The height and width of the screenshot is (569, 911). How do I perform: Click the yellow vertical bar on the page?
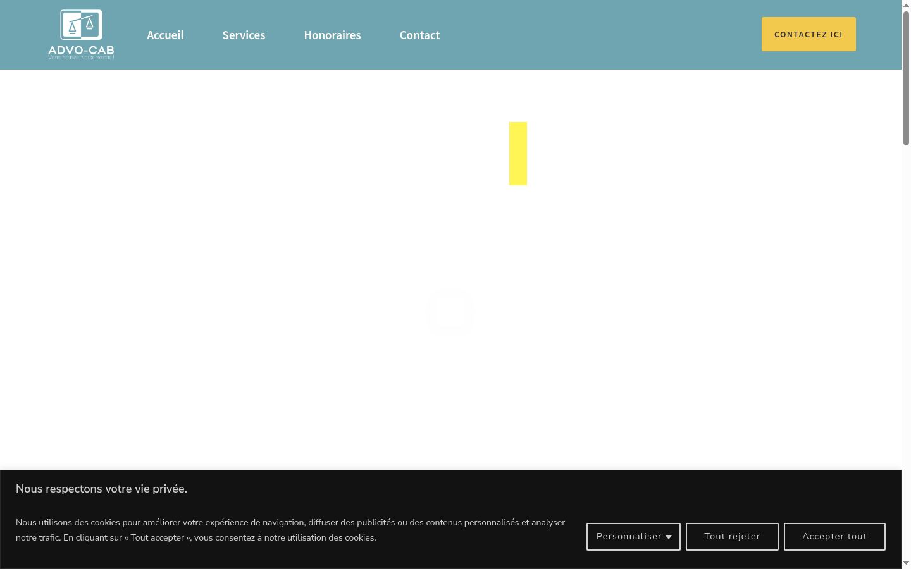518,154
